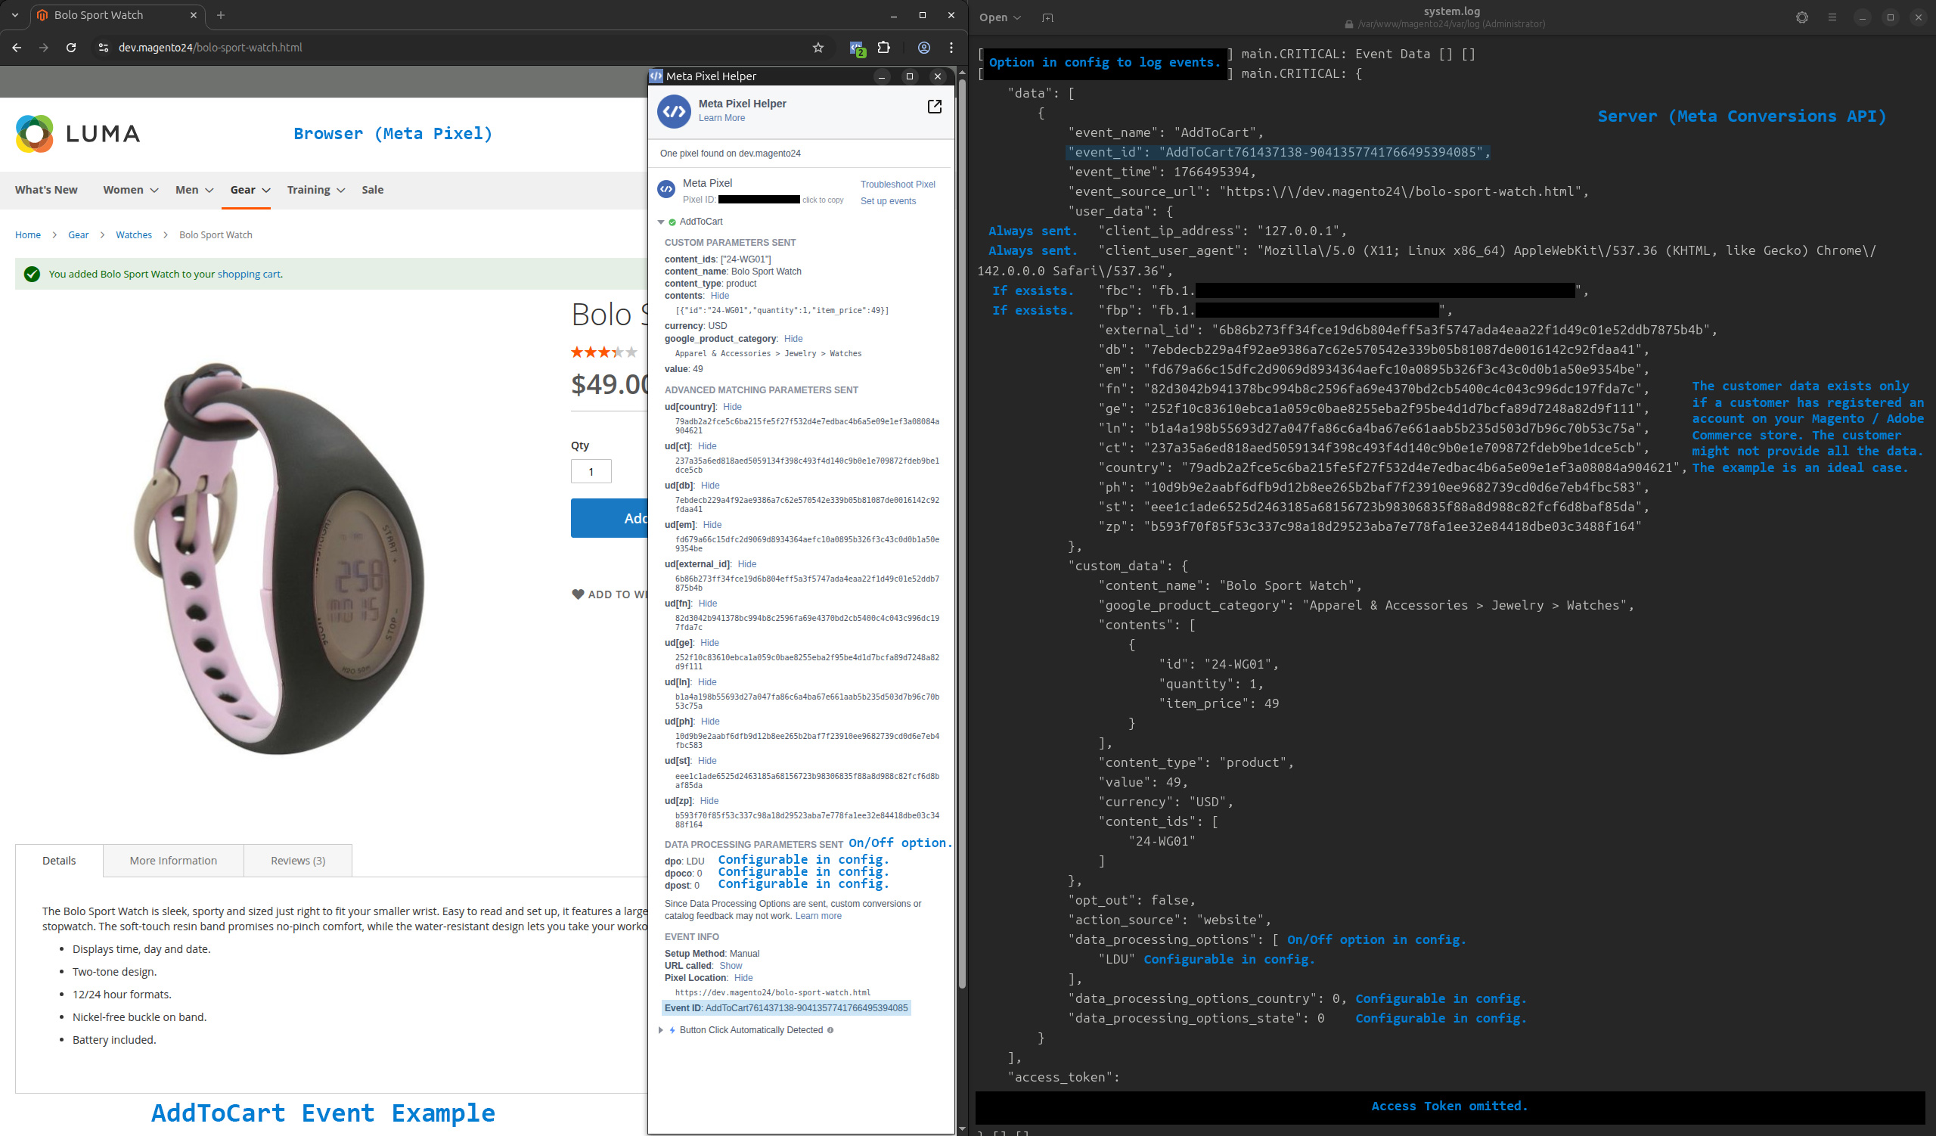Click the Troubleshoot Pixel link
The width and height of the screenshot is (1936, 1136).
tap(898, 185)
